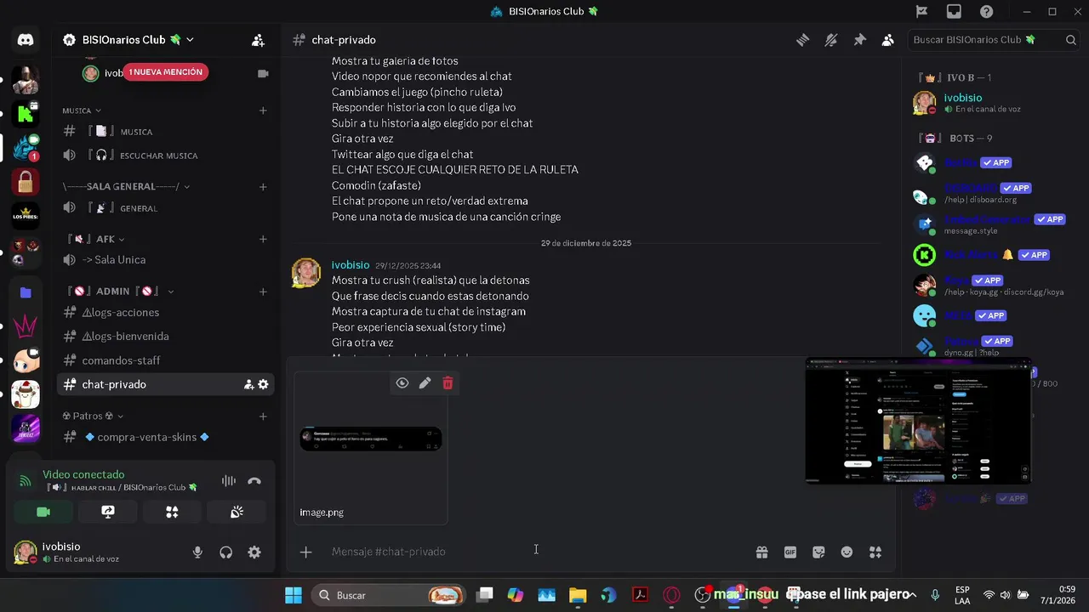Screen dimensions: 1089x612
Task: Open the GIF picker
Action: pyautogui.click(x=790, y=552)
